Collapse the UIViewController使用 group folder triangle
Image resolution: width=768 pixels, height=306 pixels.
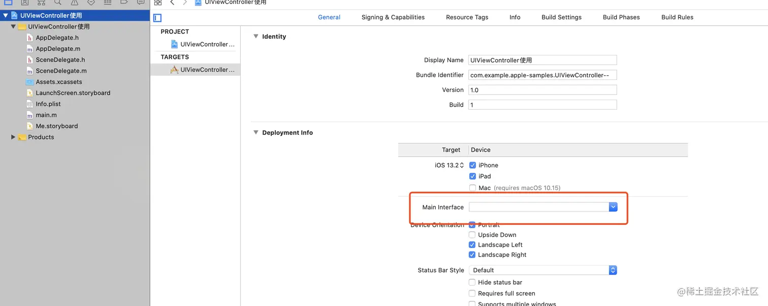click(13, 26)
